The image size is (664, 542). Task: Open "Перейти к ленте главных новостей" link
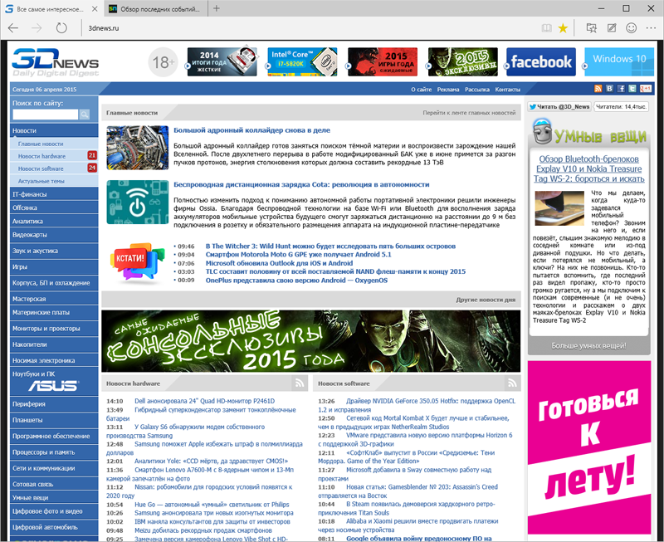pyautogui.click(x=469, y=113)
